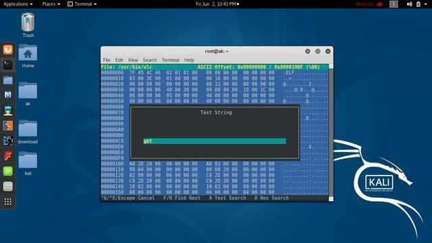432x243 pixels.
Task: Click the red 00:02:15 recording timer
Action: 364,4
